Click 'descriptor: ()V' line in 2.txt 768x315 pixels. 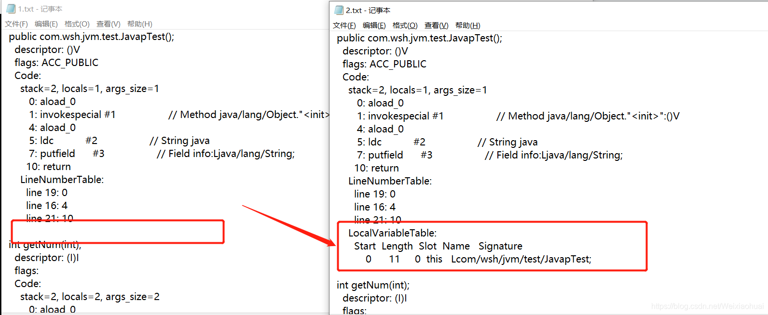click(375, 51)
